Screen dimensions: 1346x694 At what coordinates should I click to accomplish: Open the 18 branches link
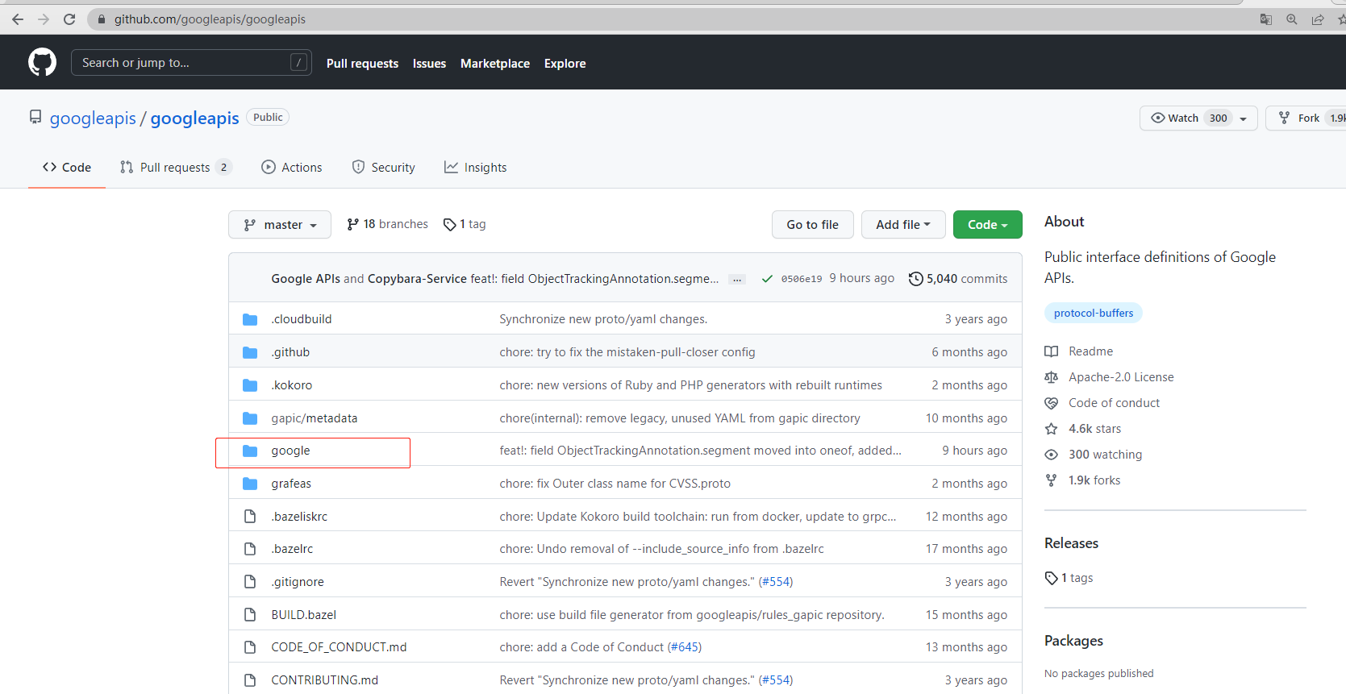coord(388,224)
